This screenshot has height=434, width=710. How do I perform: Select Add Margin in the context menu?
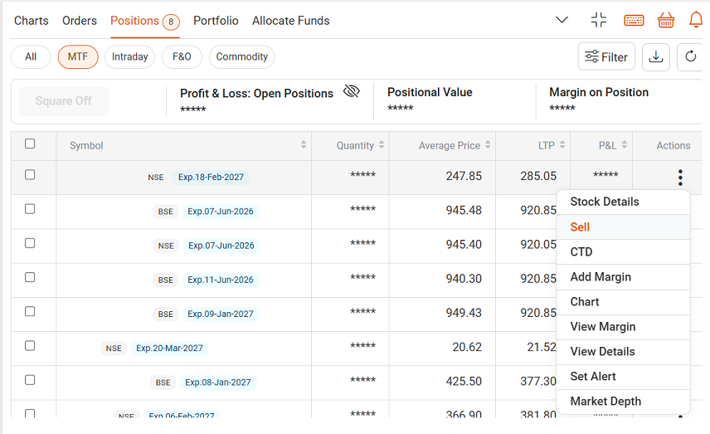pos(601,277)
